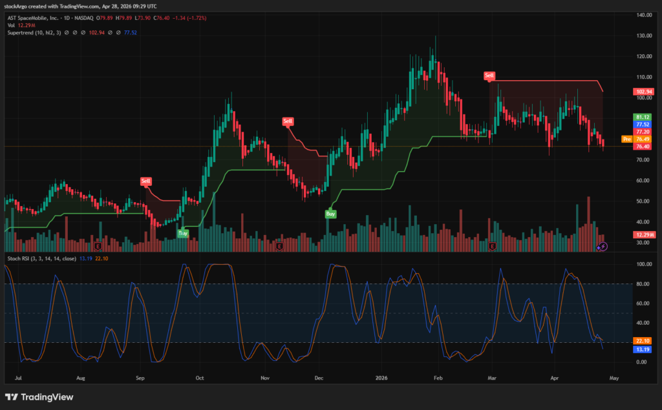Screen dimensions: 662x410
Task: Click the 50.00 price scale label
Action: click(x=643, y=201)
